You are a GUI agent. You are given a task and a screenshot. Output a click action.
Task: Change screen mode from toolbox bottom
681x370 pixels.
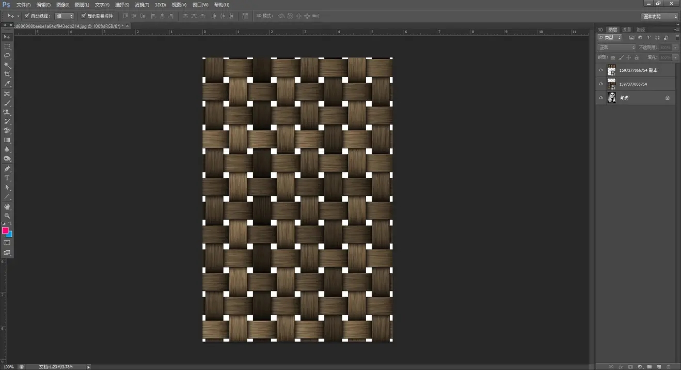[7, 253]
